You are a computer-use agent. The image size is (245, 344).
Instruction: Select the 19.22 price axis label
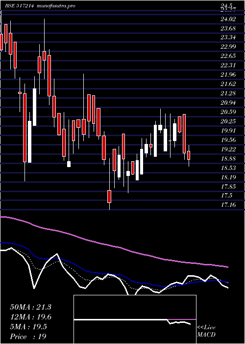click(x=228, y=149)
